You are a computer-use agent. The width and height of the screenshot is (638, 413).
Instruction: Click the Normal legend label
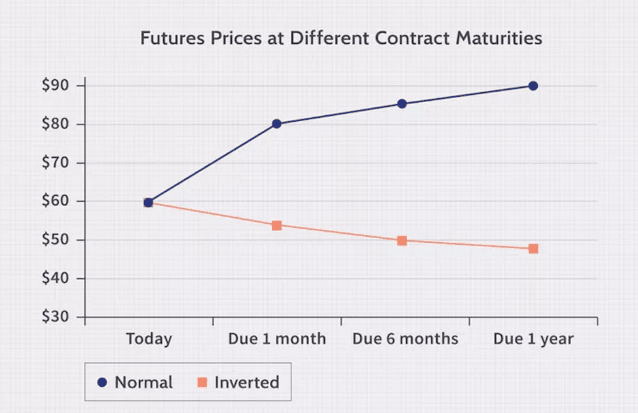[143, 382]
